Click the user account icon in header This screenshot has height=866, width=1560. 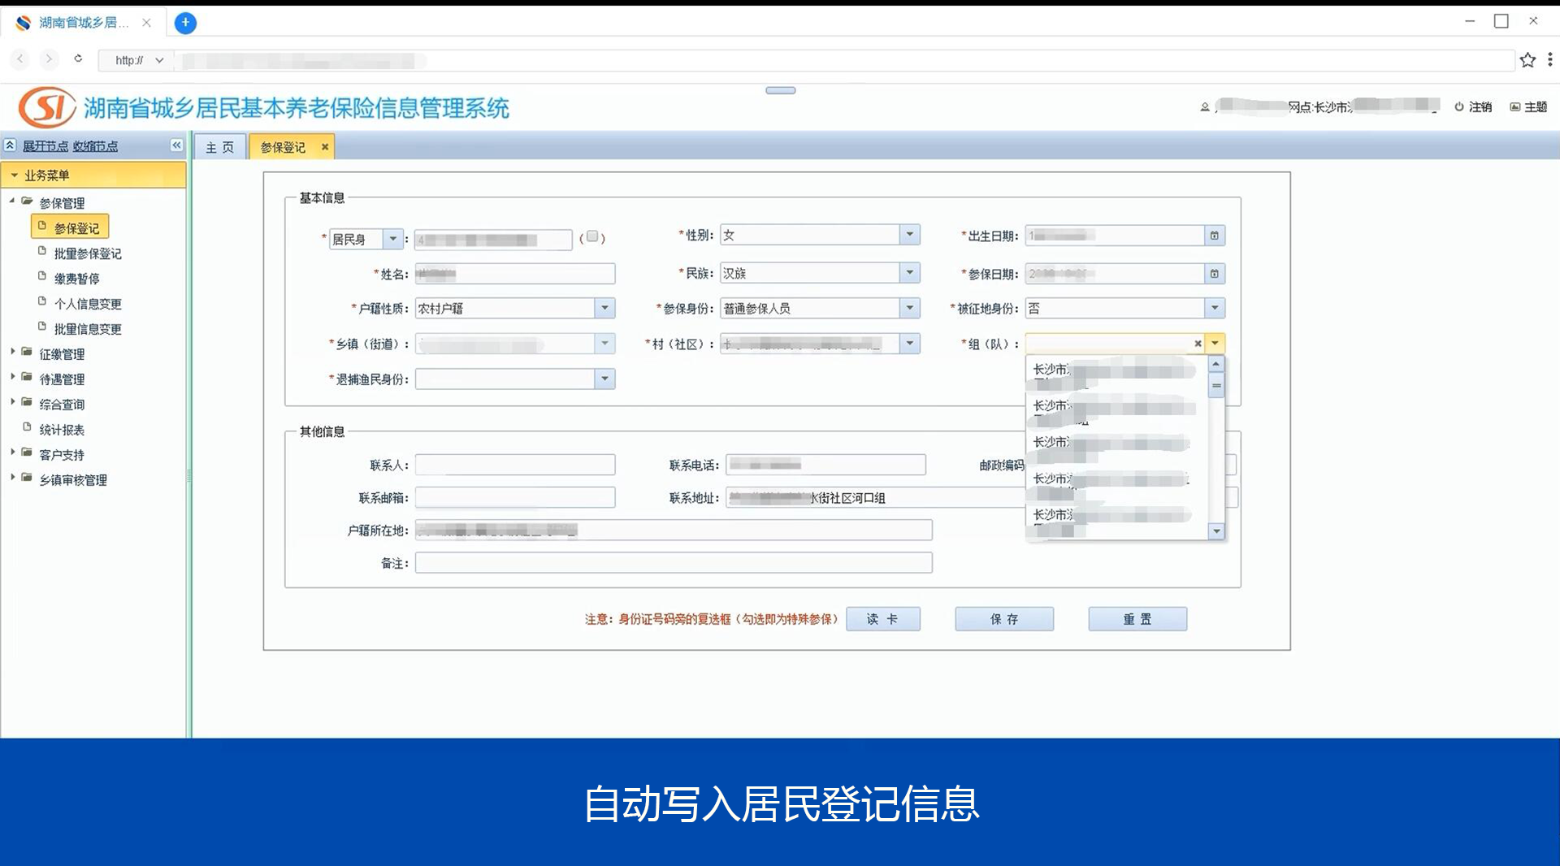pos(1204,106)
